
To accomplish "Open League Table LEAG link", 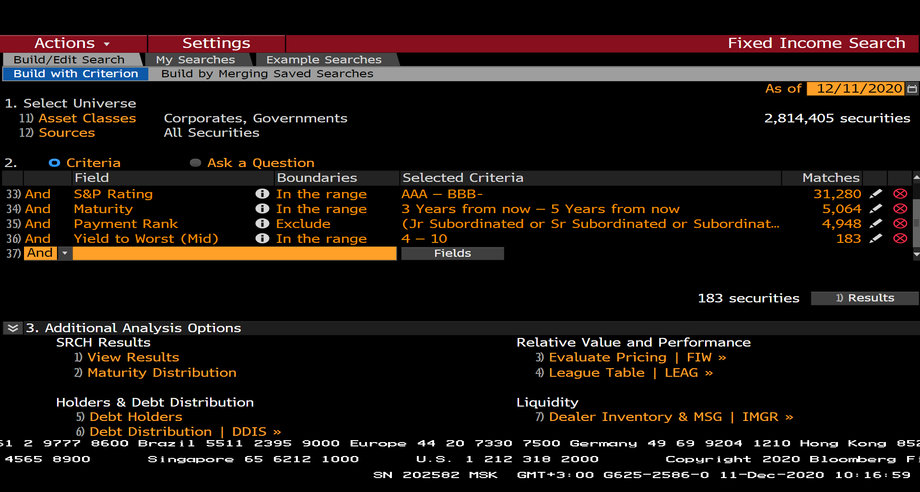I will pos(631,372).
